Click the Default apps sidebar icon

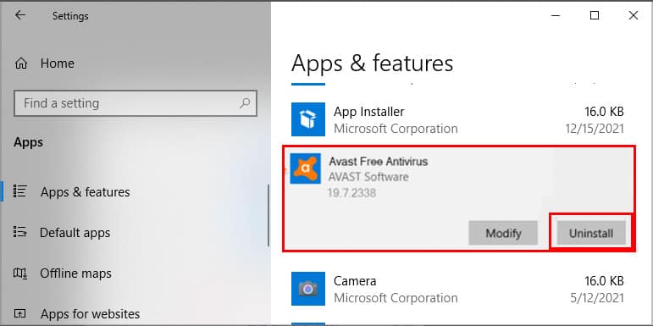pos(20,231)
